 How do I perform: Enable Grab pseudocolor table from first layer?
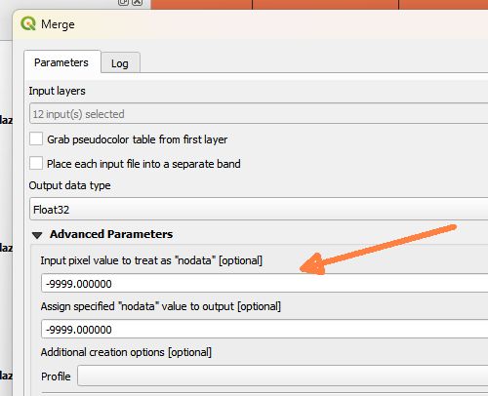point(36,139)
